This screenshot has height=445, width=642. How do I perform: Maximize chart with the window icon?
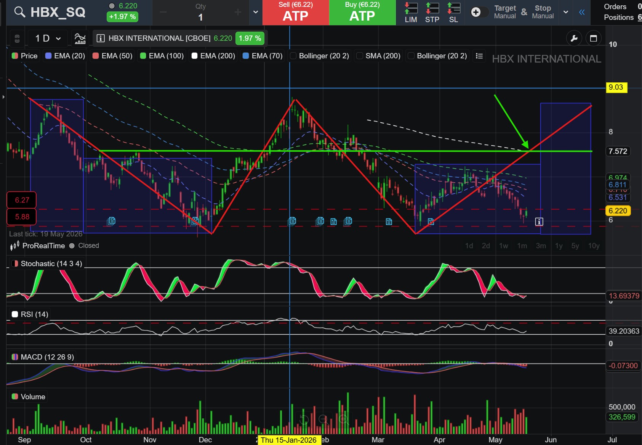593,38
